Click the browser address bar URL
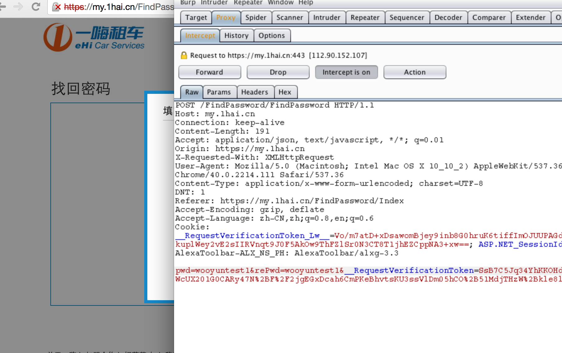Viewport: 562px width, 353px height. click(x=119, y=7)
